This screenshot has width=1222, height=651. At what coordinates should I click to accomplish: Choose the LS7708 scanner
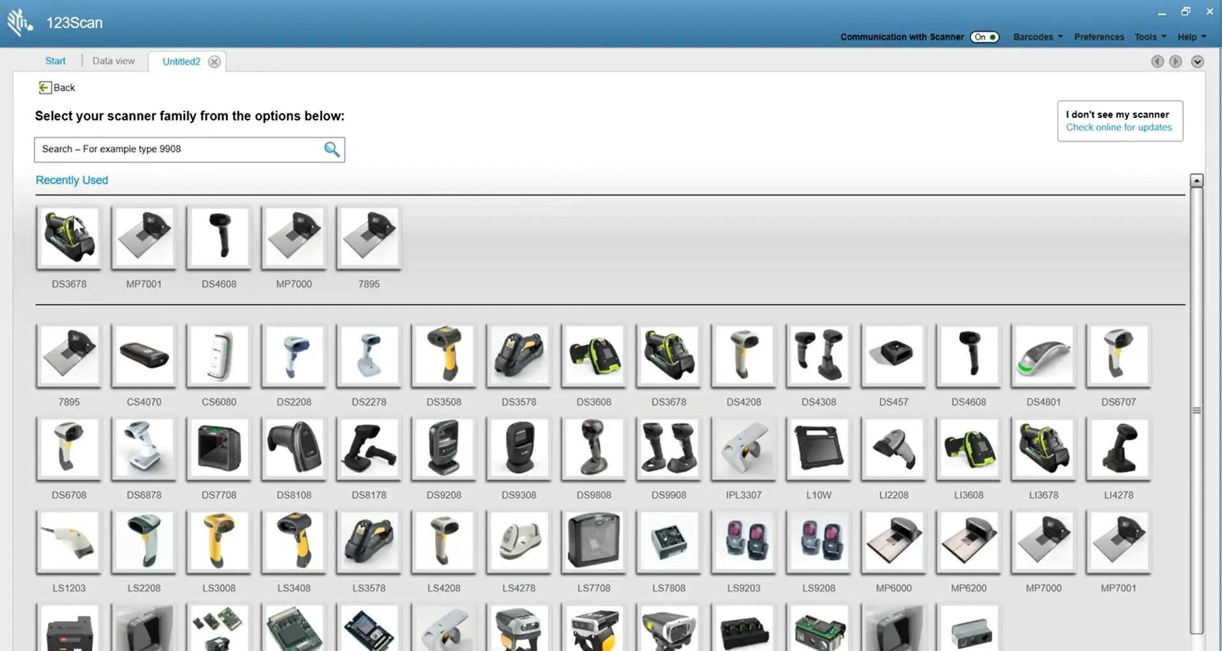tap(593, 542)
